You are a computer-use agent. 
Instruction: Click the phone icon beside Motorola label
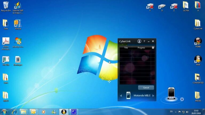coord(128,95)
